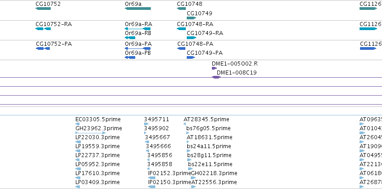Open the LP17610.3prime EST label

tap(97, 173)
